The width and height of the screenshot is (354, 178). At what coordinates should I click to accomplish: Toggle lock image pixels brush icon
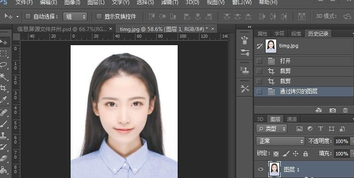click(x=286, y=154)
